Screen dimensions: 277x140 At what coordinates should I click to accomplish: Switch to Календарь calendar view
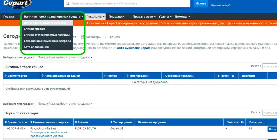coord(91,37)
